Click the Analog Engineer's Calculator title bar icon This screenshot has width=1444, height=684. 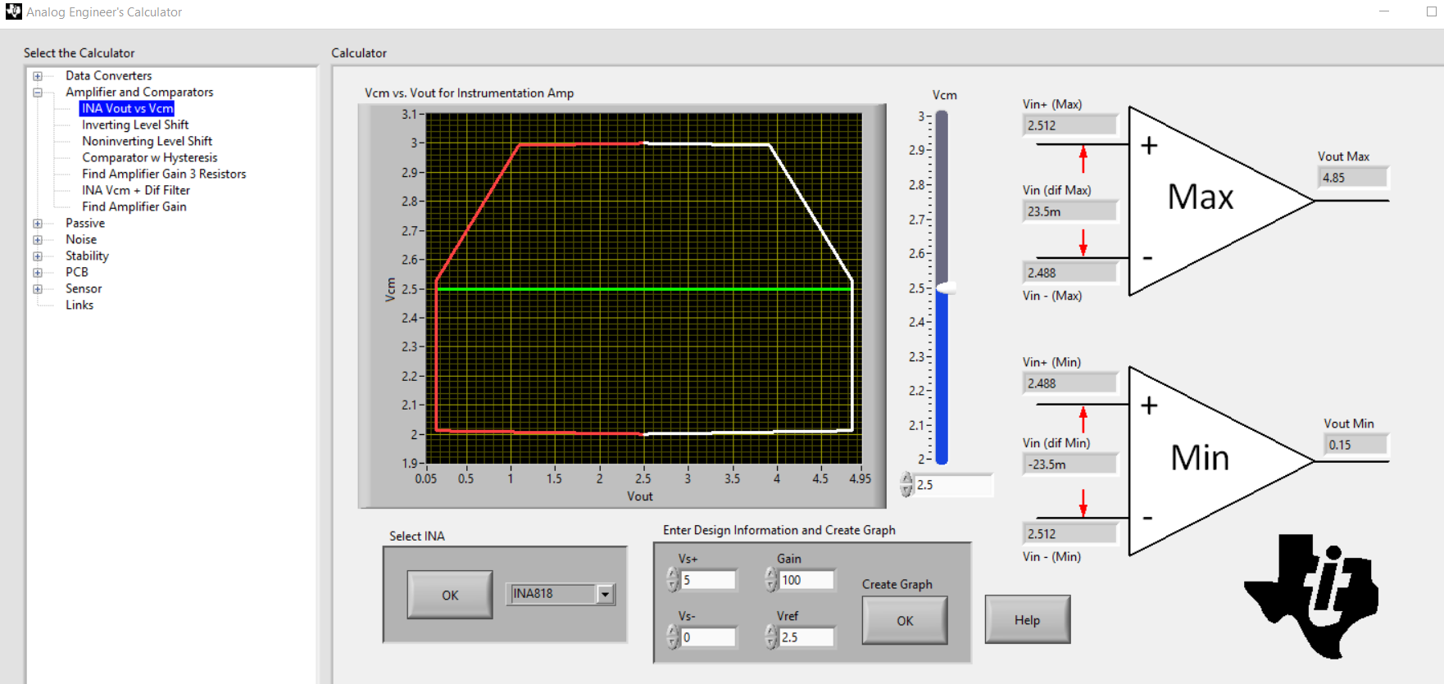pos(13,12)
